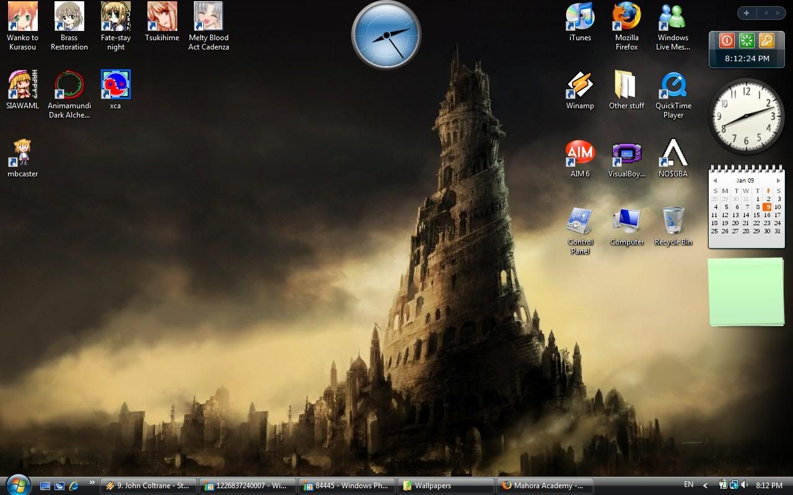Expand the Quick Launch overflow chevron
The height and width of the screenshot is (495, 793).
pyautogui.click(x=92, y=483)
